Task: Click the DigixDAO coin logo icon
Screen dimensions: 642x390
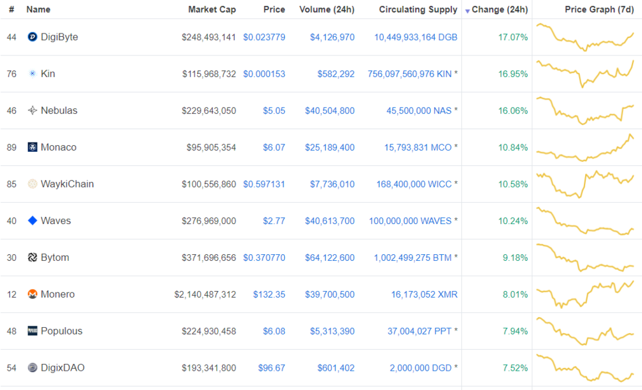Action: click(x=32, y=367)
